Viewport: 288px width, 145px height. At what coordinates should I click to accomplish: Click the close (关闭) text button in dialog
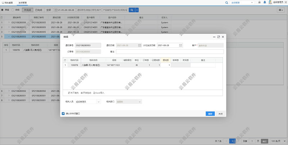220,114
